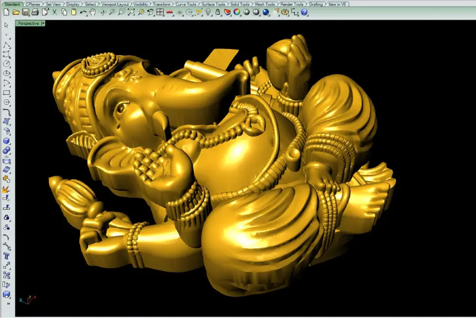This screenshot has height=318, width=476.
Task: Toggle the light bulb Hide objects icon
Action: coord(208,12)
